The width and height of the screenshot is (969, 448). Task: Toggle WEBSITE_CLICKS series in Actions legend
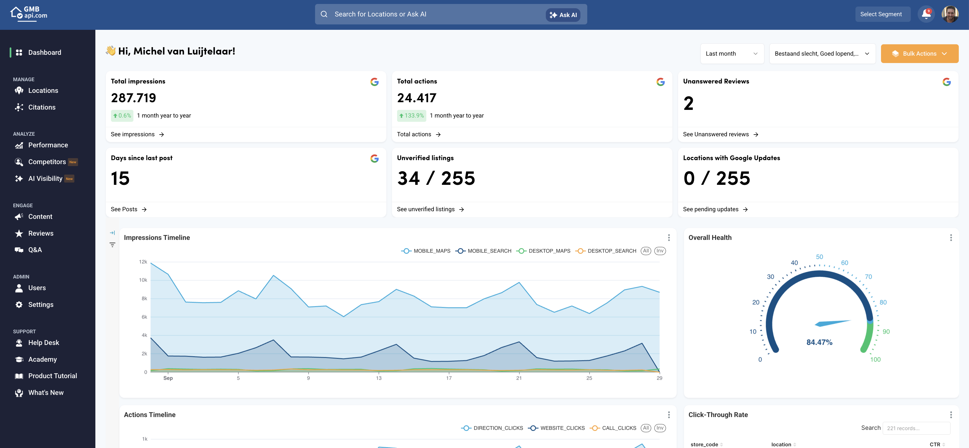[556, 428]
